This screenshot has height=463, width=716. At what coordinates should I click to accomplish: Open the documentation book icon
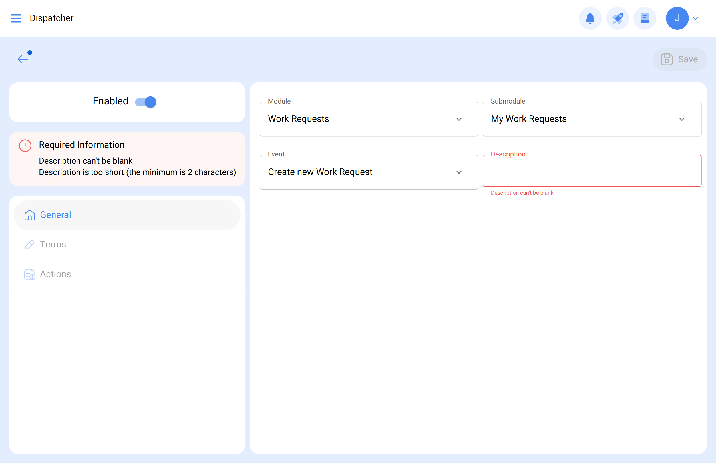[x=645, y=18]
